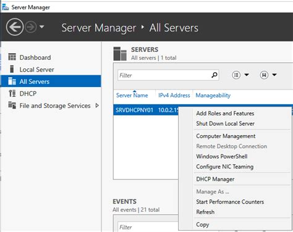Click the Manage As ... menu entry
293x232 pixels.
point(213,192)
